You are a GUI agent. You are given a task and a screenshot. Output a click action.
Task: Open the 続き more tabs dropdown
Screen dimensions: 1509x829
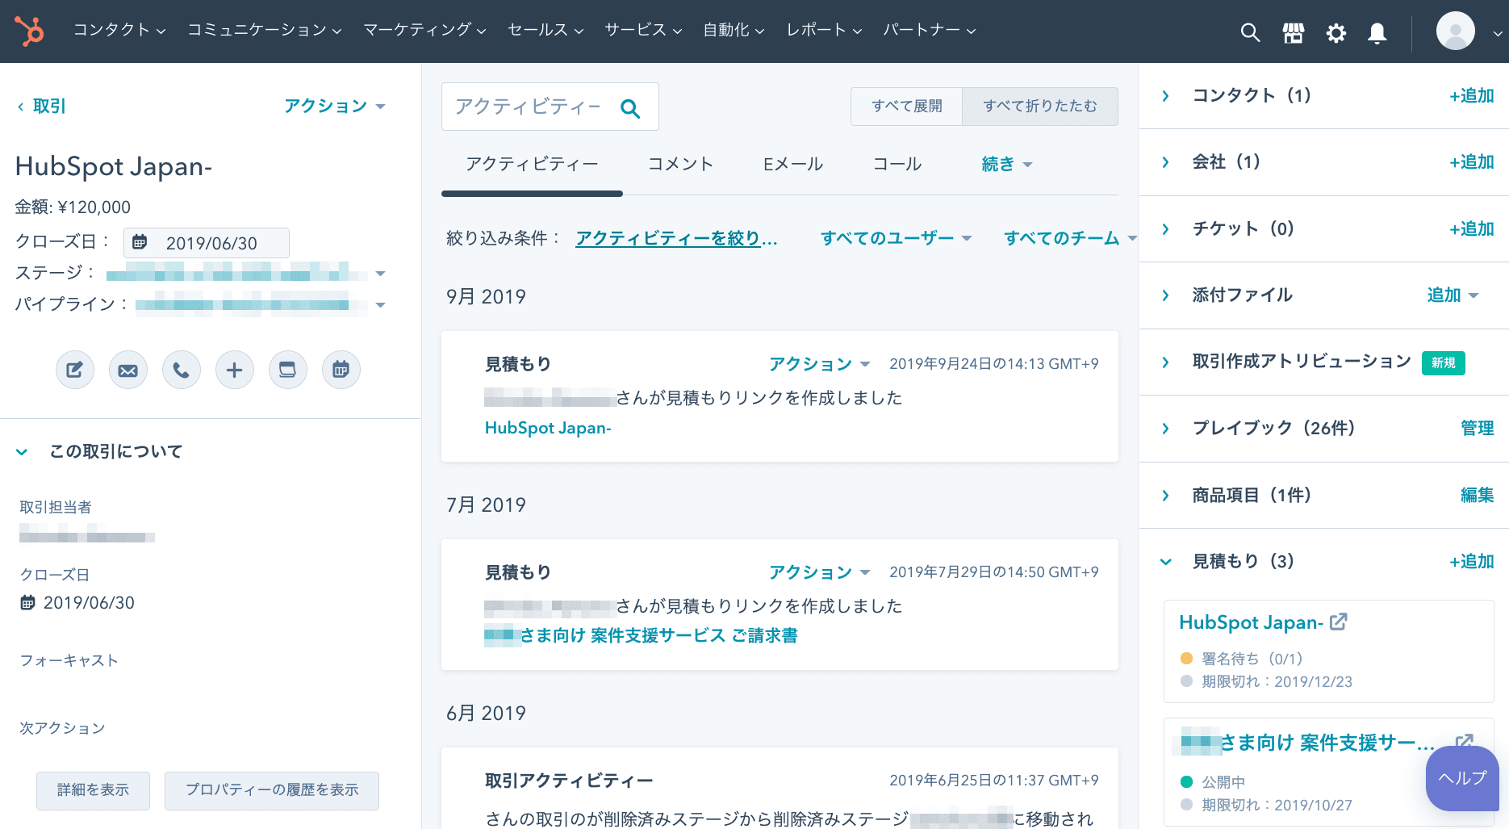(1006, 164)
